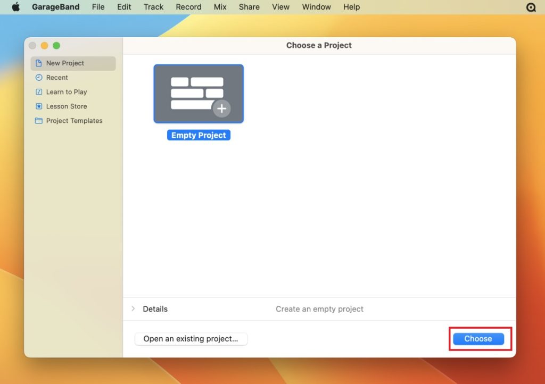Browse Project Templates in the sidebar
545x384 pixels.
click(x=73, y=121)
